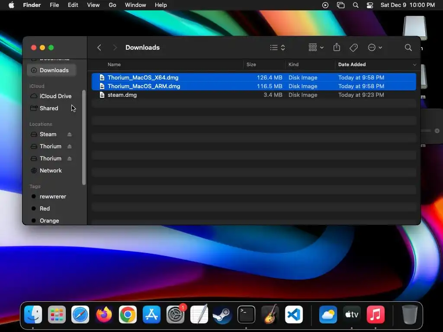The width and height of the screenshot is (443, 332).
Task: Eject the second Thorium volume
Action: [x=70, y=159]
